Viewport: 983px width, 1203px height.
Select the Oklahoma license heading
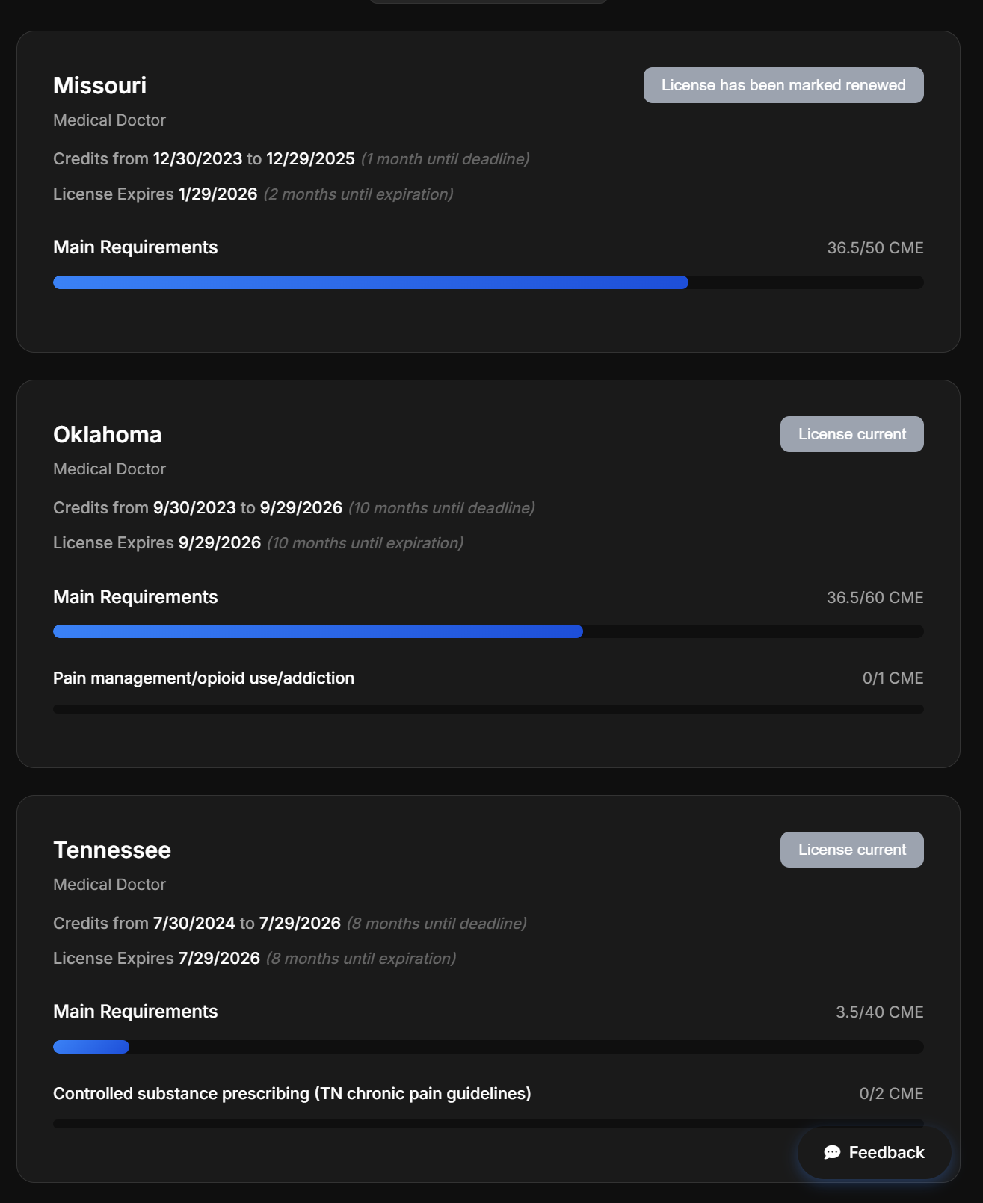coord(107,434)
